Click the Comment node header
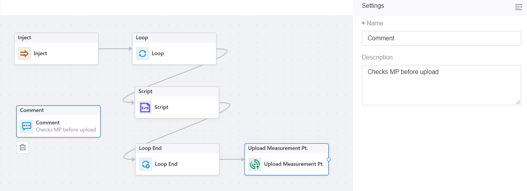The height and width of the screenshot is (191, 527). click(58, 110)
